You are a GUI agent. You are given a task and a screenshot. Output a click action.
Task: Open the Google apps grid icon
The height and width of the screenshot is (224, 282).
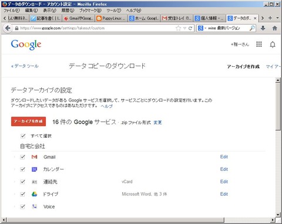tap(259, 45)
